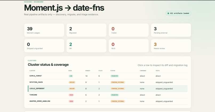
Task: Click the PENDING_EXTERNAL status in LOCALE_DEPENDENT row
Action: tap(118, 89)
